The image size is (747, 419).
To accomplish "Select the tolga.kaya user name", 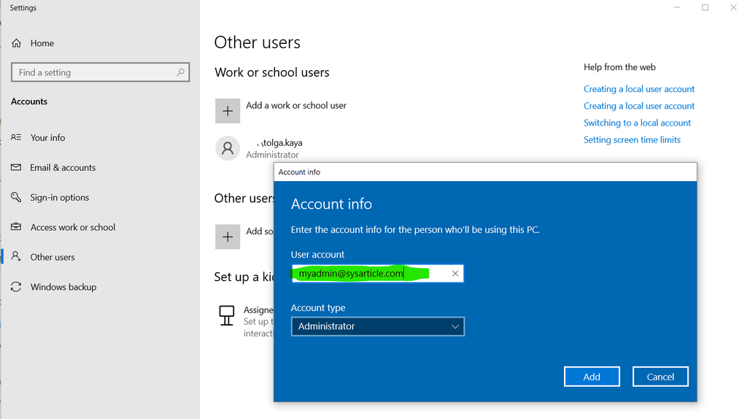I will (x=280, y=142).
